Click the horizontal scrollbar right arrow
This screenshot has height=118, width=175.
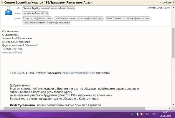click(x=170, y=108)
